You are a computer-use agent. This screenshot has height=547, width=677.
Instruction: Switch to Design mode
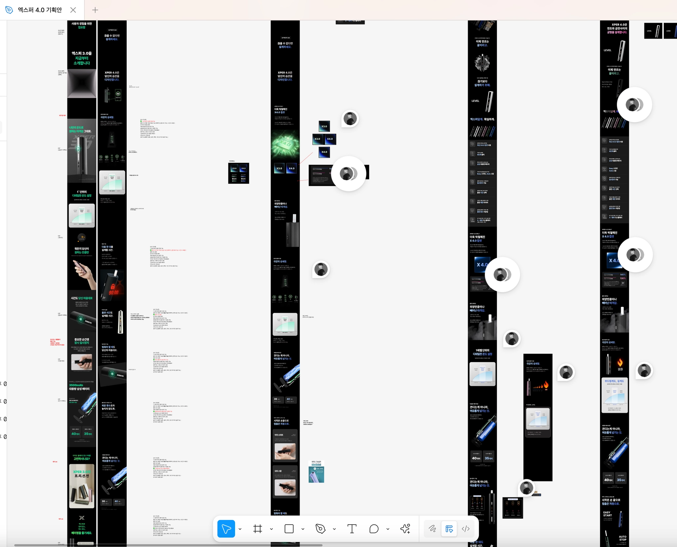[449, 529]
